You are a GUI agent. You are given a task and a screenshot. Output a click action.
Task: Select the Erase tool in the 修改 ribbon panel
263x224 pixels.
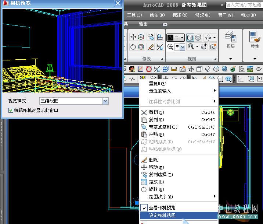point(151,47)
